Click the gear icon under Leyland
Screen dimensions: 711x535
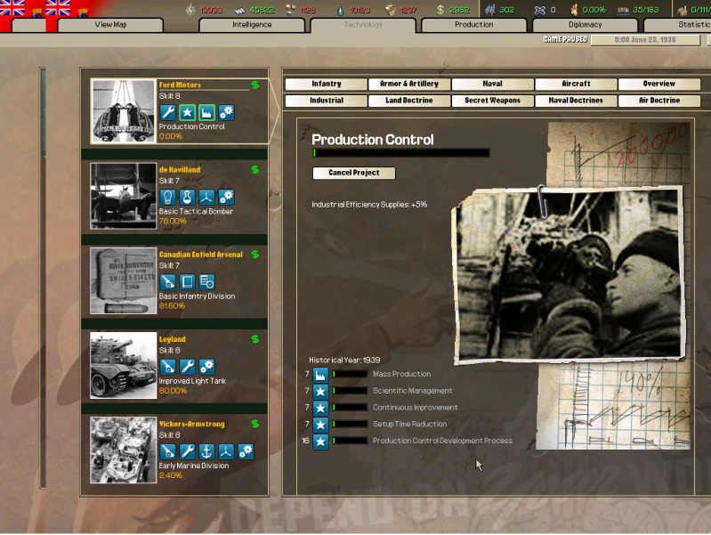tap(206, 366)
